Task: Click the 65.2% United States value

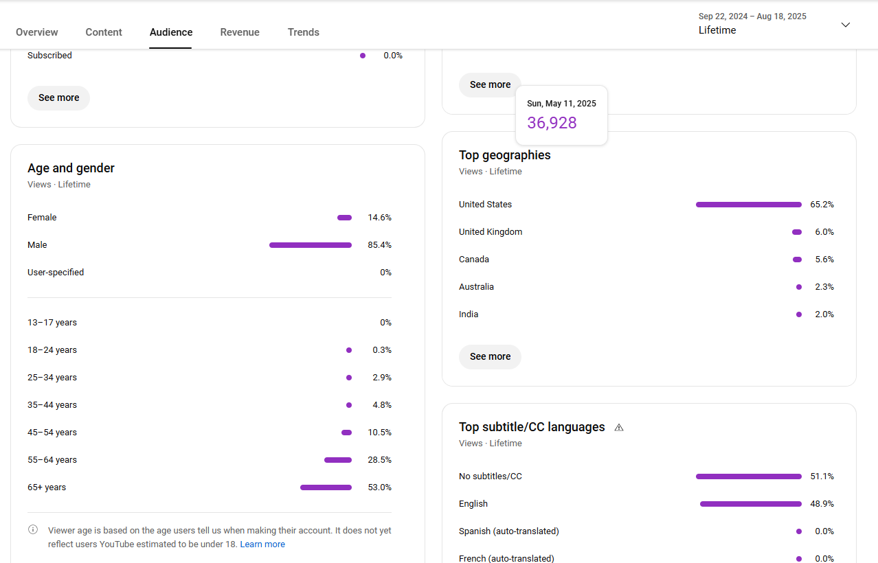Action: 822,205
